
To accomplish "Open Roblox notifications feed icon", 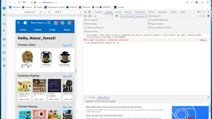I will (x=56, y=23).
